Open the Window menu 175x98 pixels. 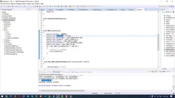[37, 4]
